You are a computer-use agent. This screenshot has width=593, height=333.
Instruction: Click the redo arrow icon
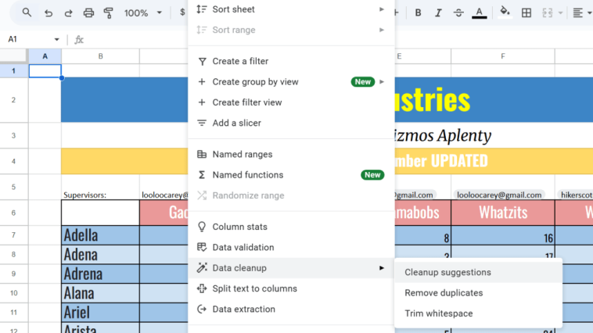pyautogui.click(x=68, y=13)
